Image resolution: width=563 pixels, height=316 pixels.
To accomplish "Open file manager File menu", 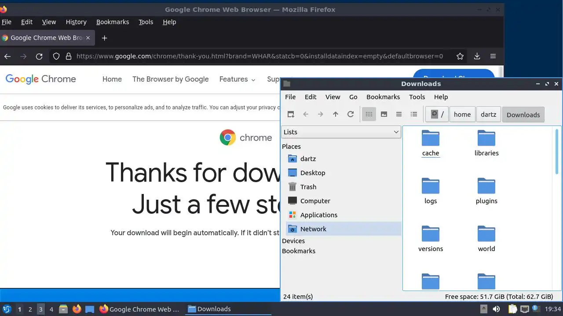I will pyautogui.click(x=290, y=97).
